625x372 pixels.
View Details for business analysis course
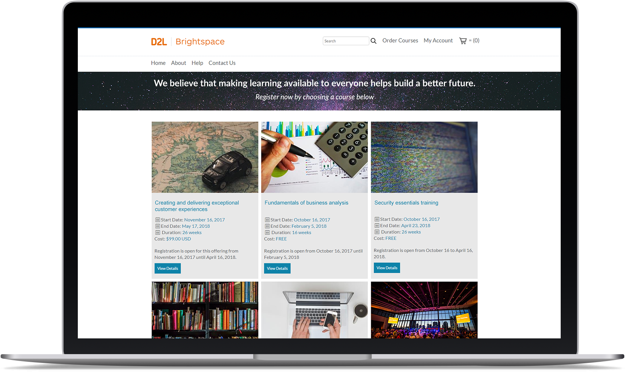tap(277, 268)
